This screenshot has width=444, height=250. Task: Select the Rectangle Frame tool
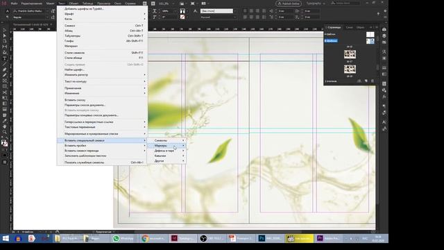[5, 81]
